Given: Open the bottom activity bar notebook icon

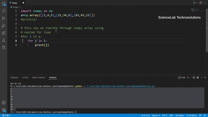Looking at the screenshot, I should (4, 47).
